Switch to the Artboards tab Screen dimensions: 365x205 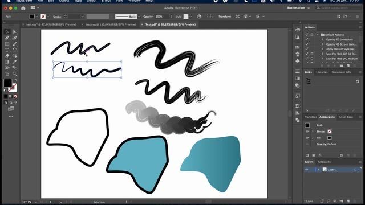coord(324,162)
